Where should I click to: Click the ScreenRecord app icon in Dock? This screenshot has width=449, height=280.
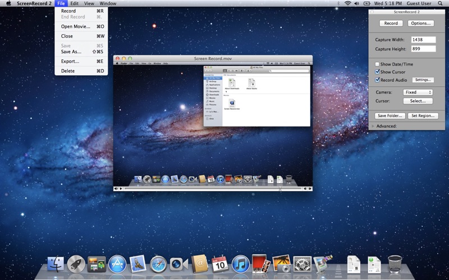(323, 263)
